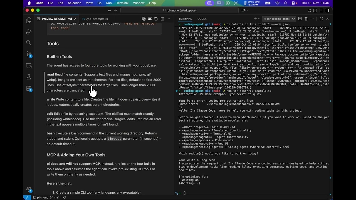Toggle the secondary side bar
This screenshot has height=200, width=356.
click(x=328, y=10)
